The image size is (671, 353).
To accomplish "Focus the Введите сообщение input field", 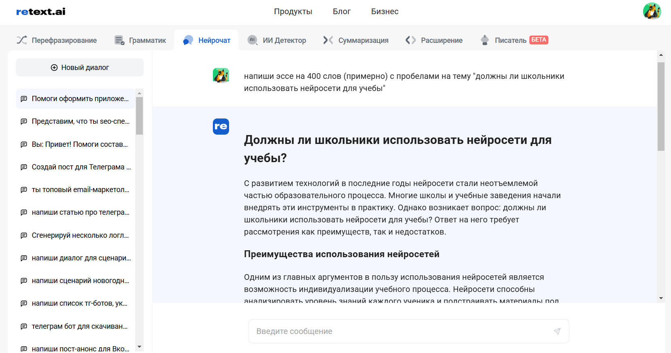I will pos(401,331).
